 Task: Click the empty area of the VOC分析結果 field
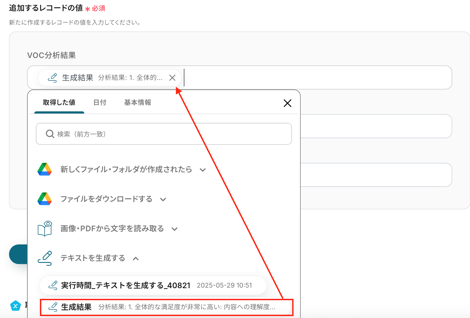pyautogui.click(x=317, y=78)
